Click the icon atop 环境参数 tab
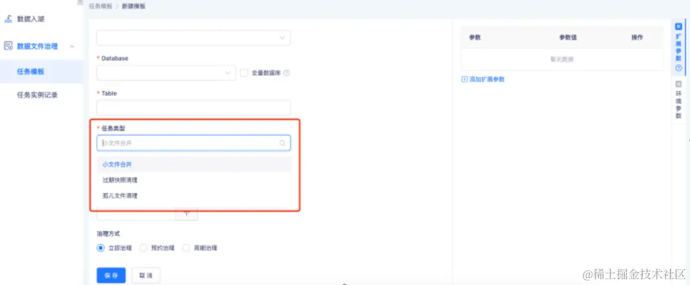This screenshot has width=690, height=285. (678, 84)
